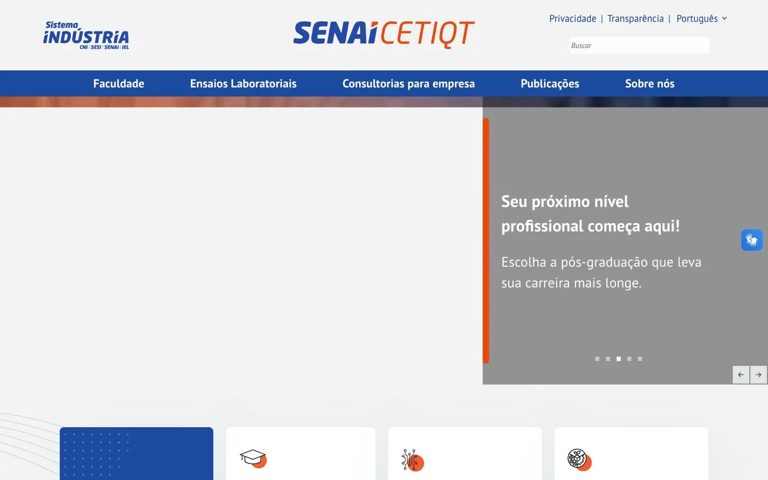Select the fifth carousel dot indicator
768x480 pixels.
tap(640, 359)
